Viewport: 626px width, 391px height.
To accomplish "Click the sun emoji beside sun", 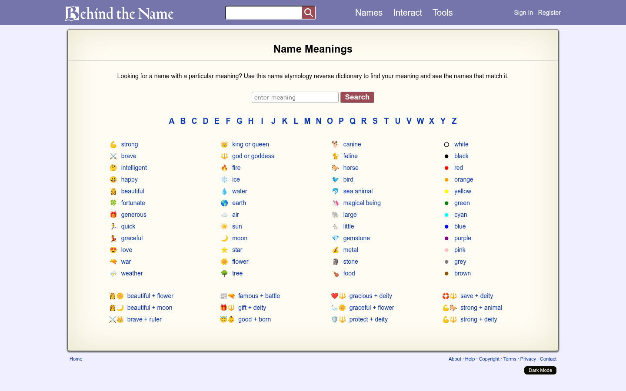I will [224, 226].
